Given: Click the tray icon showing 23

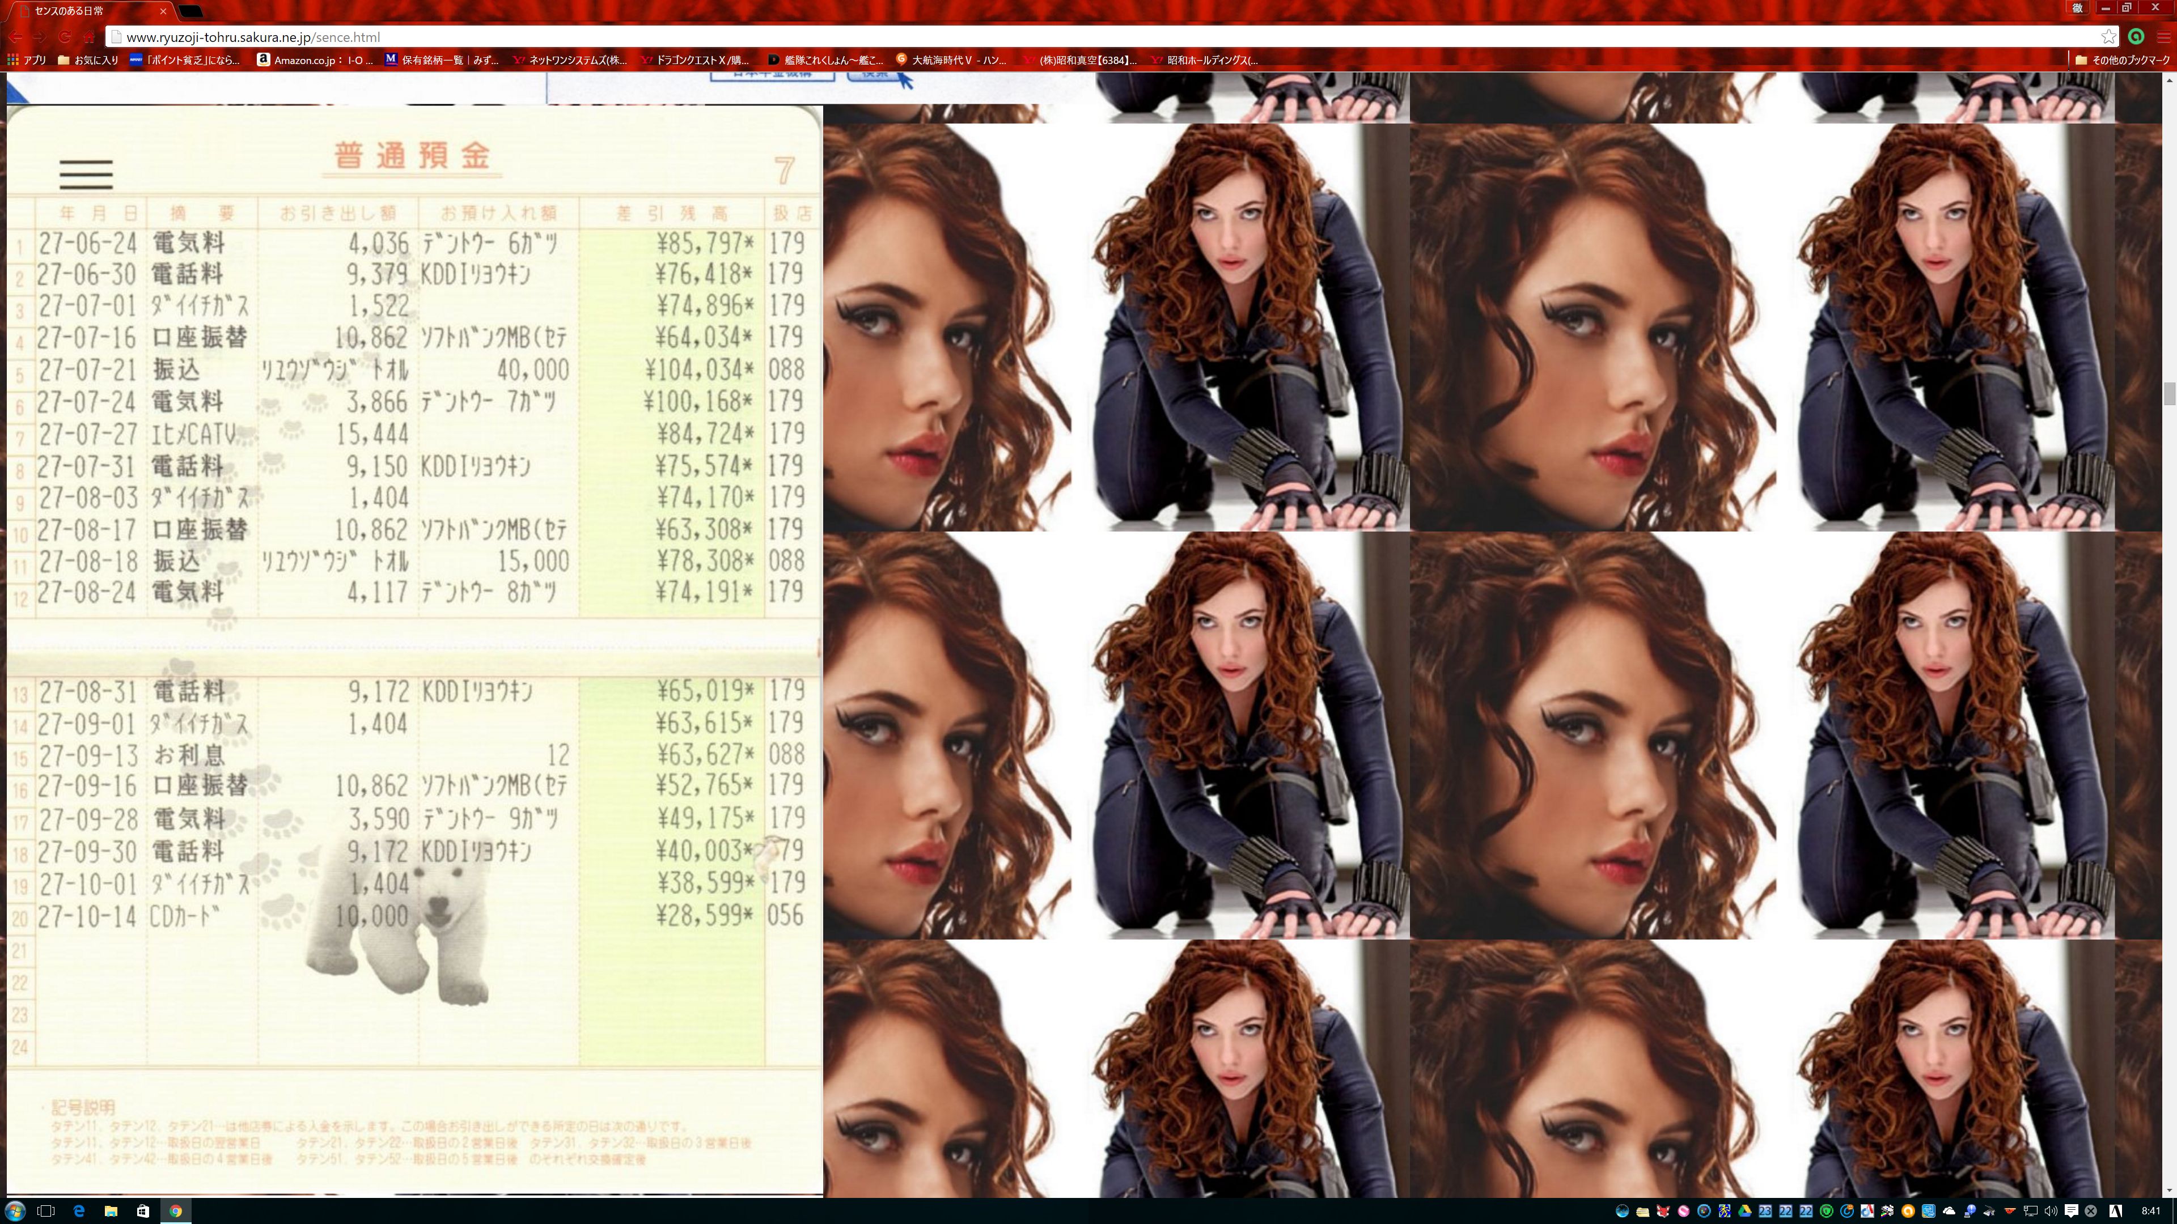Looking at the screenshot, I should 1765,1212.
